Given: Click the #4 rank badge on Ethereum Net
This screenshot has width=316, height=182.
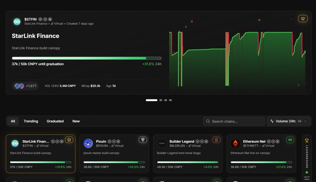Looking at the screenshot, I should 290,140.
